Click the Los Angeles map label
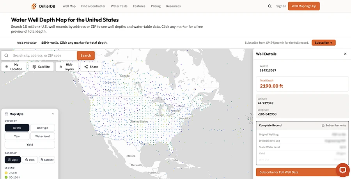The height and width of the screenshot is (179, 351). [x=101, y=134]
